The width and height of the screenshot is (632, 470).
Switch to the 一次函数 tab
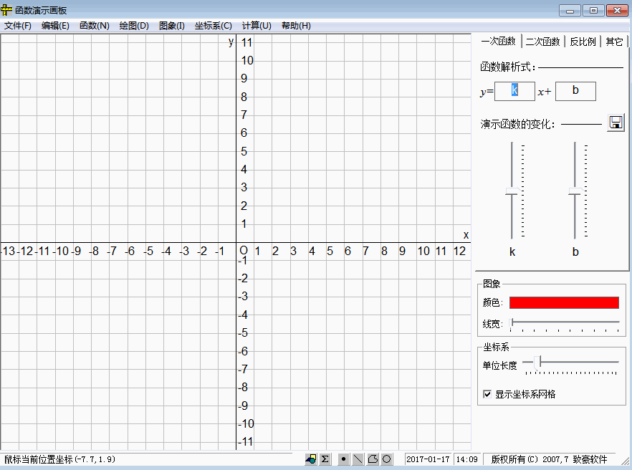pos(499,41)
